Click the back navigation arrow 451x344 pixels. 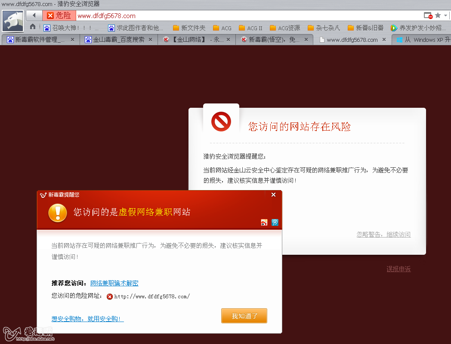(33, 14)
